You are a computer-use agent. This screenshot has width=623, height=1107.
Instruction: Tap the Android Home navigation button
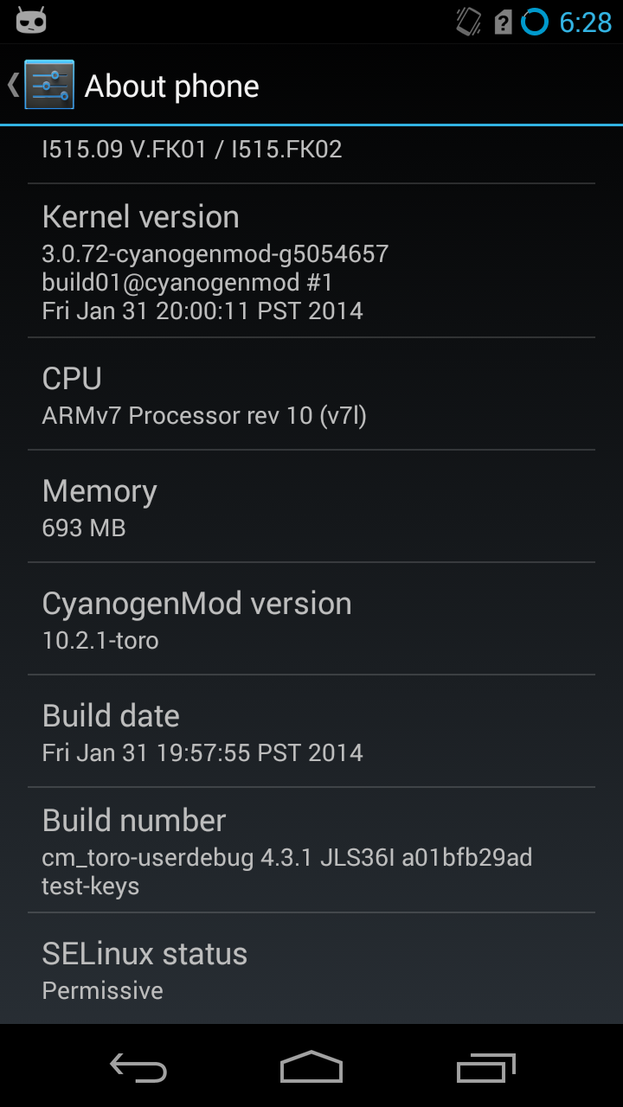(x=311, y=1067)
